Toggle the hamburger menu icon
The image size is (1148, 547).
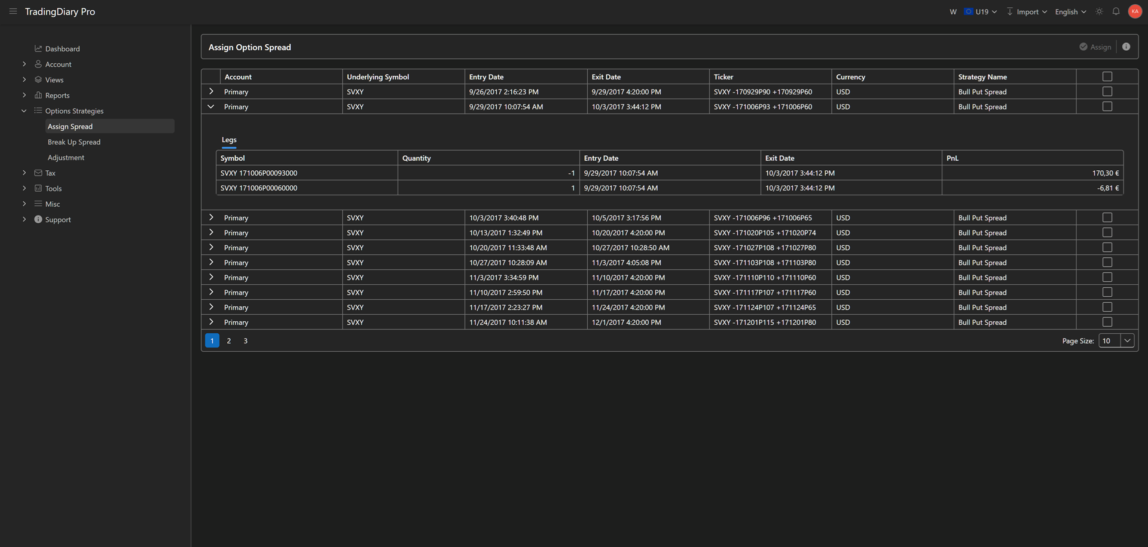point(13,11)
